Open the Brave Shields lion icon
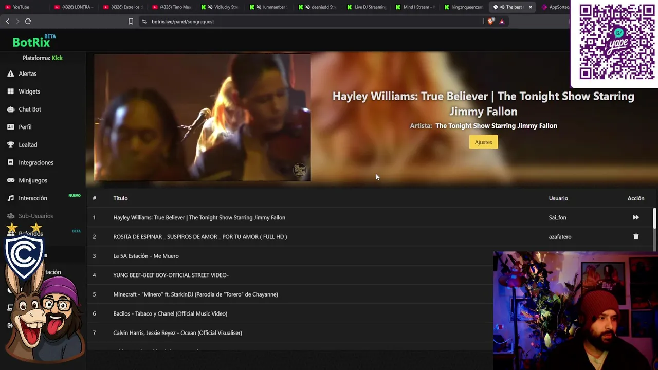Viewport: 658px width, 370px height. click(x=490, y=21)
